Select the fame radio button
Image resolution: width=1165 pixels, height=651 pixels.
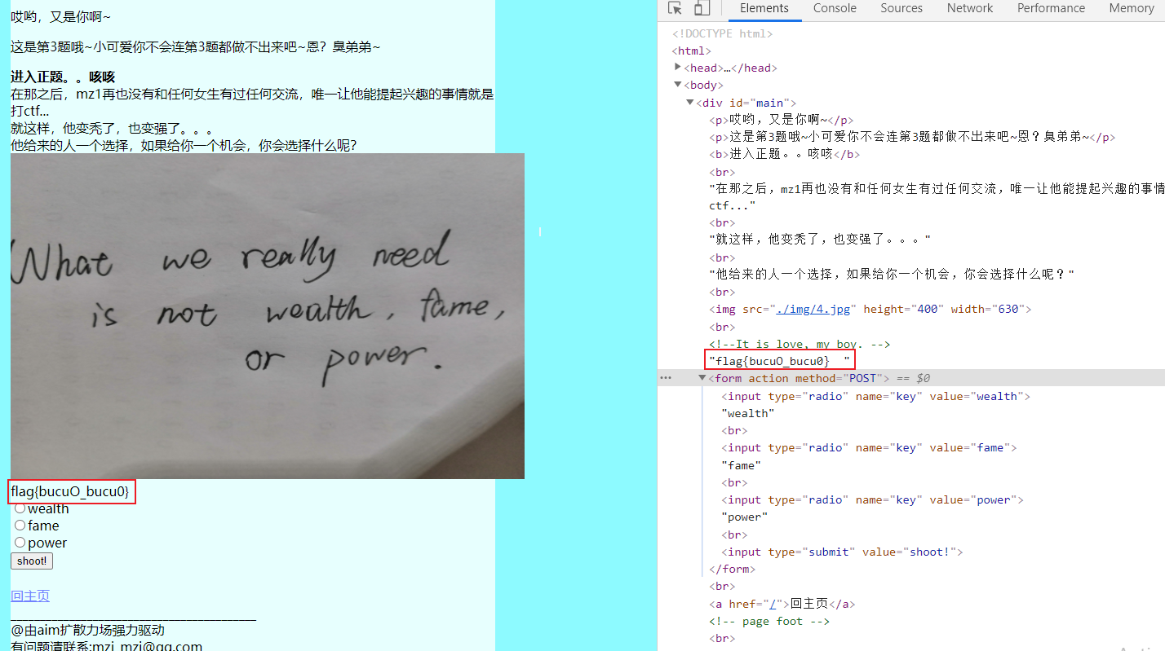[x=20, y=526]
